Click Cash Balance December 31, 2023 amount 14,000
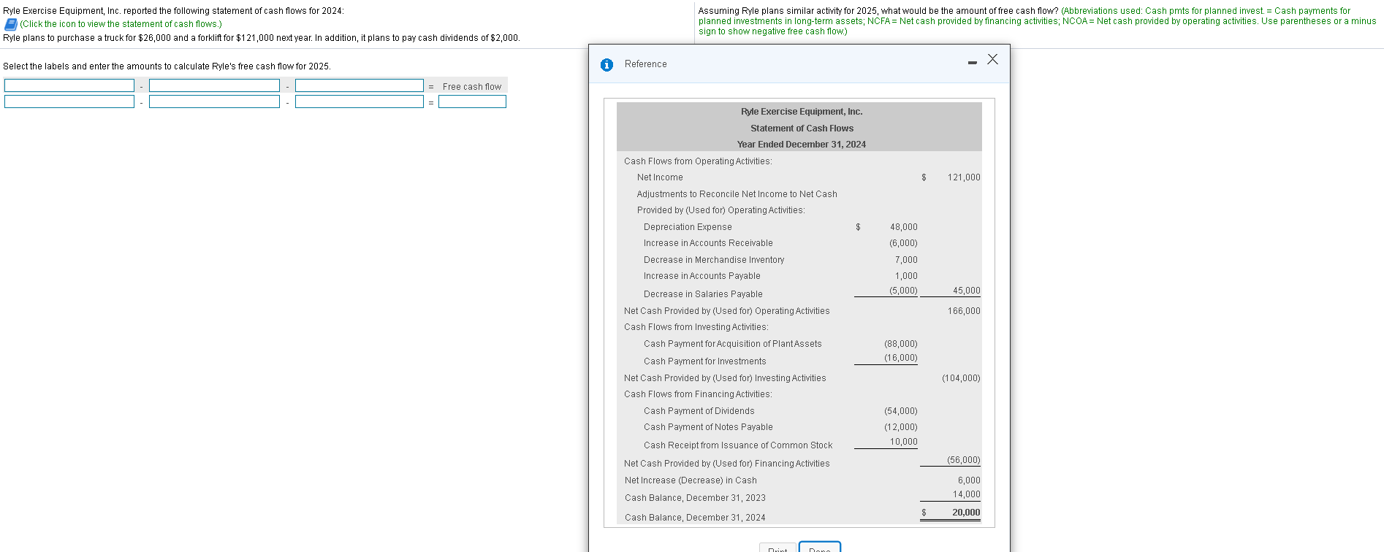Viewport: 1384px width, 552px height. (x=966, y=494)
